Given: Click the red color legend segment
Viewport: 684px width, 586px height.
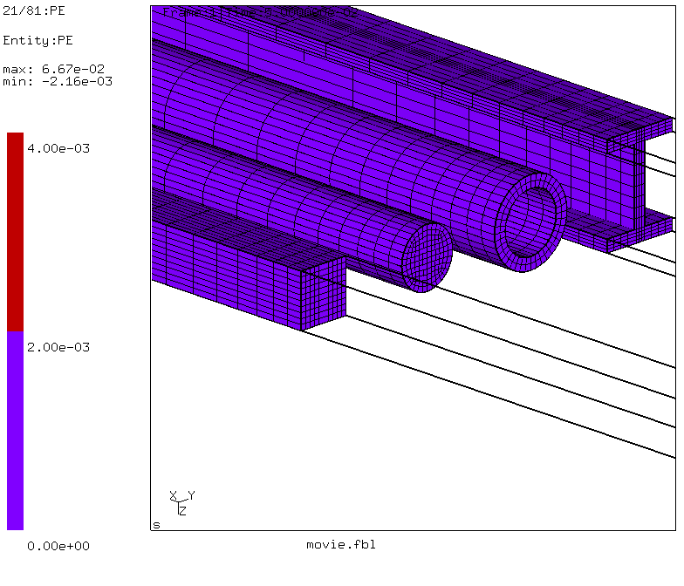Looking at the screenshot, I should point(16,232).
